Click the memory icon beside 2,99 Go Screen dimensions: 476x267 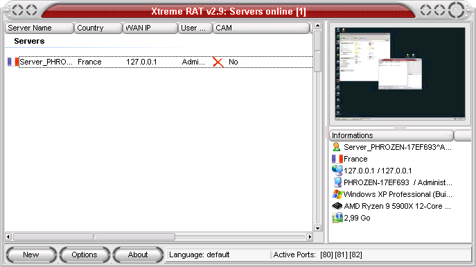(337, 218)
